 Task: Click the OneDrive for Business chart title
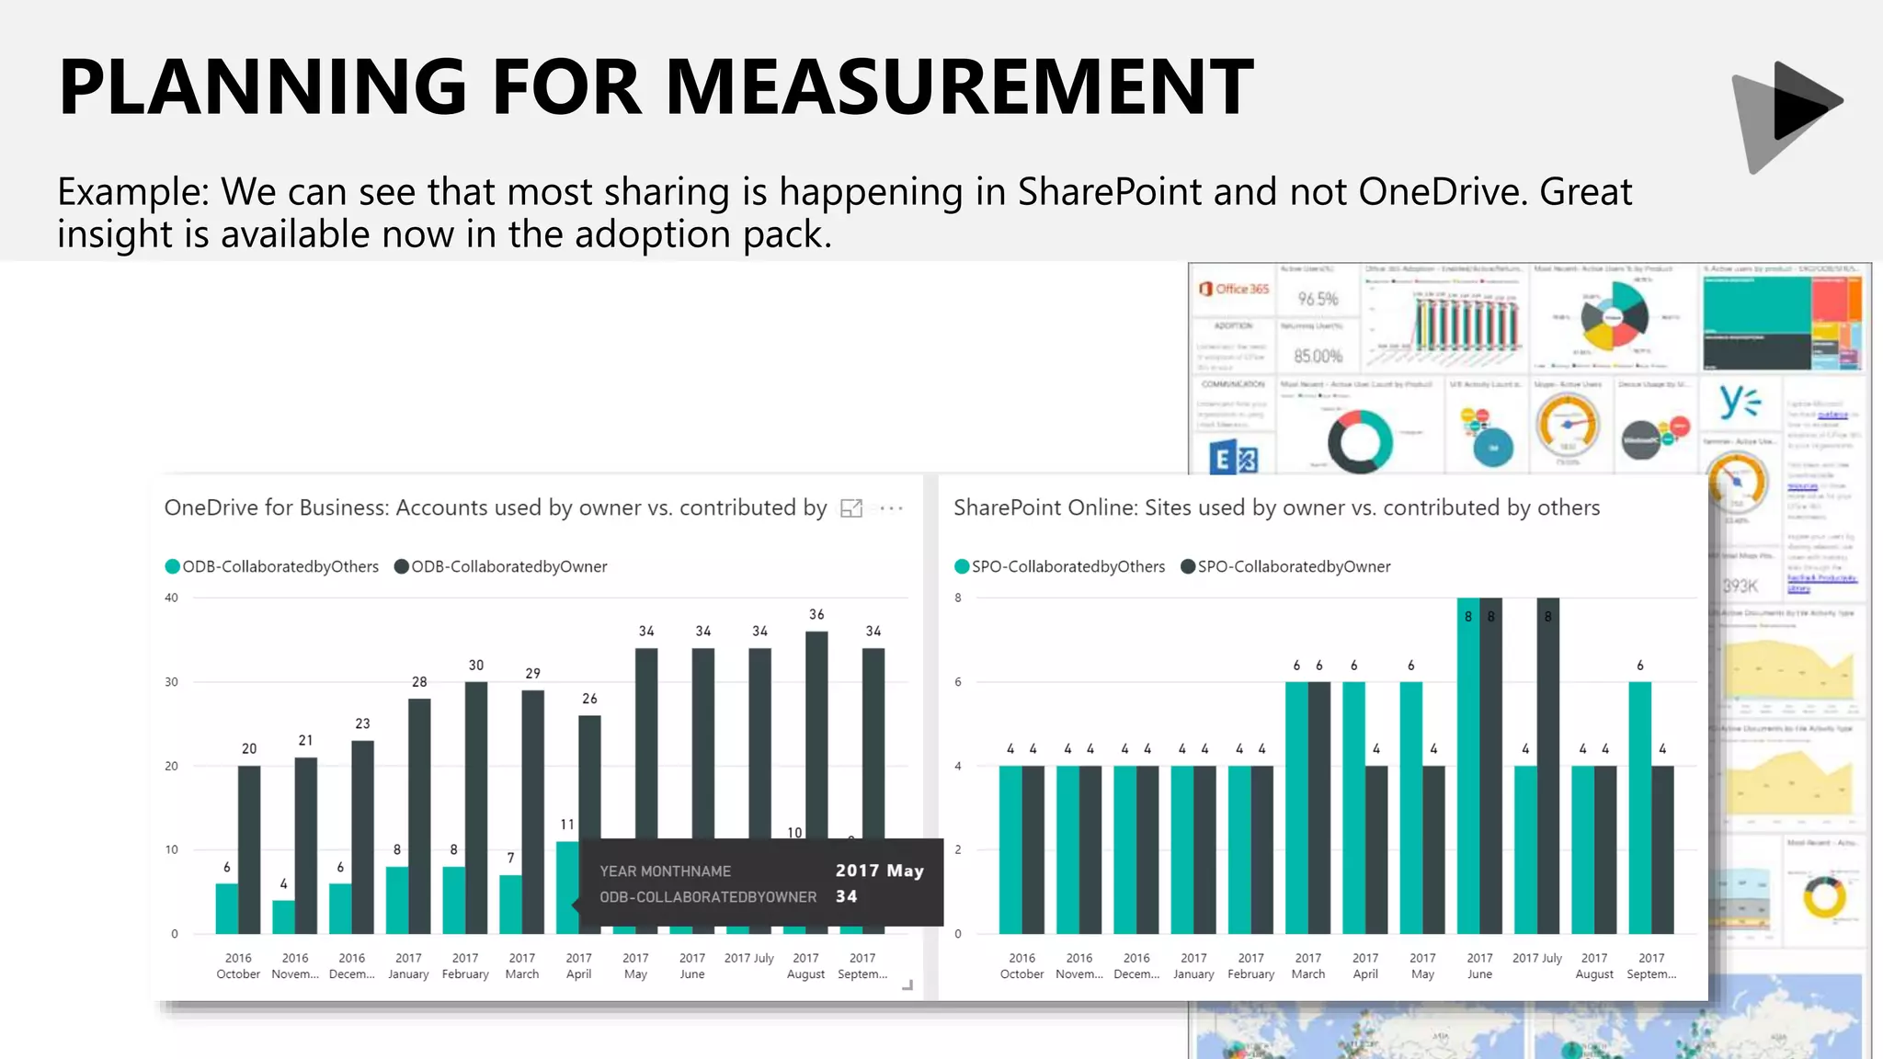(496, 507)
